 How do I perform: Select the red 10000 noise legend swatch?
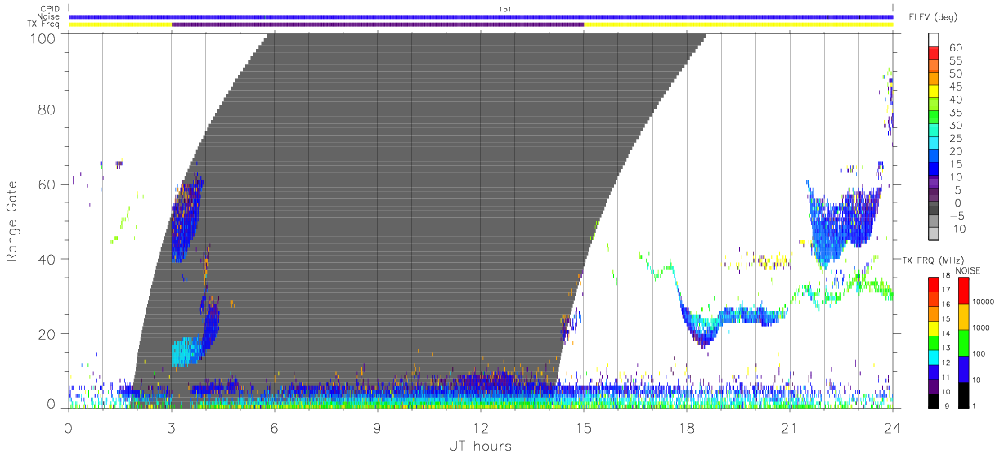[962, 291]
